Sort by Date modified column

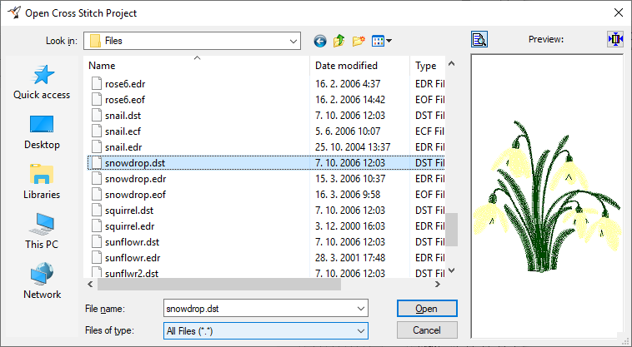point(360,66)
